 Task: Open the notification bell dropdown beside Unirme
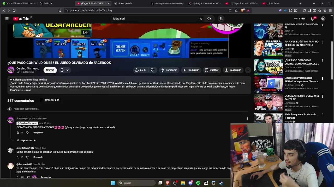pyautogui.click(x=64, y=70)
